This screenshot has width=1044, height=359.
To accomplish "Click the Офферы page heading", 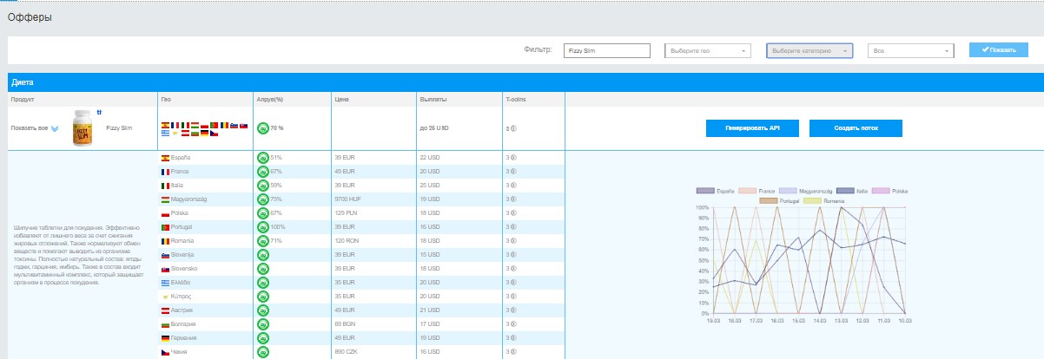I will click(30, 17).
